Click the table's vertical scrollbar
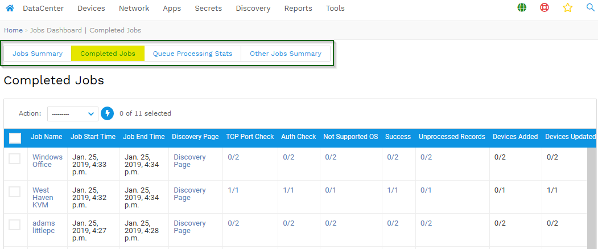This screenshot has width=598, height=249. coord(592,198)
